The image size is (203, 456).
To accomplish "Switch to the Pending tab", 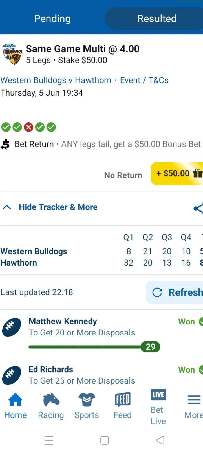I will pos(52,19).
